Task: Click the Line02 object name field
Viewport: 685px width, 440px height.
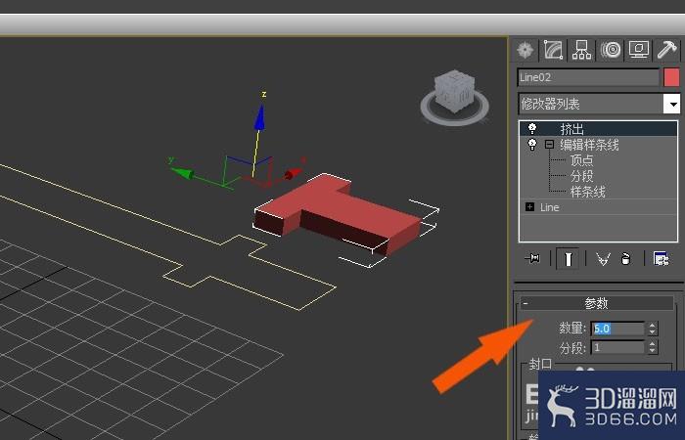Action: pyautogui.click(x=588, y=77)
